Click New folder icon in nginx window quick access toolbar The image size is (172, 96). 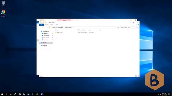45,22
